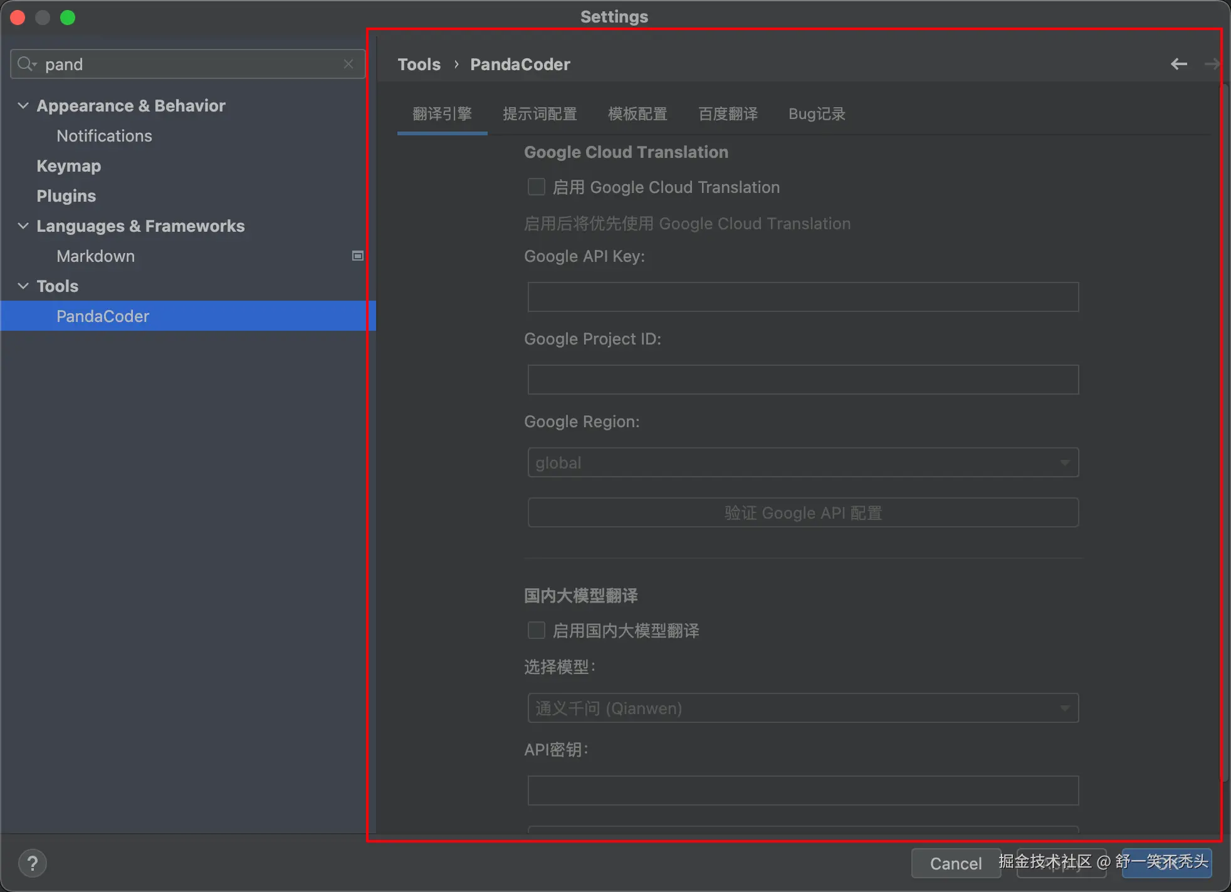Collapse the Tools tree section

(23, 286)
